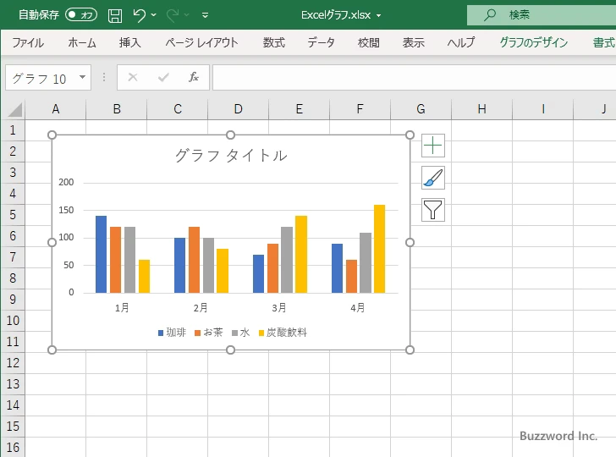This screenshot has width=616, height=457.
Task: Select column D header
Action: pyautogui.click(x=238, y=109)
